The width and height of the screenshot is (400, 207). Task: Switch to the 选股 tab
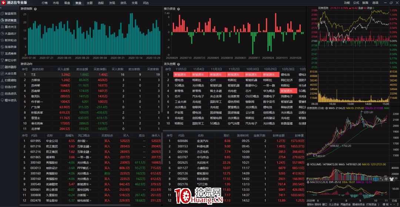[x=101, y=3]
